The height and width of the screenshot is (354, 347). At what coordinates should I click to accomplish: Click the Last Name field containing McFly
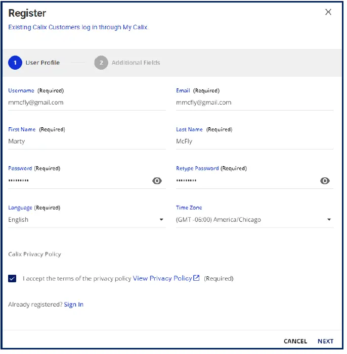pyautogui.click(x=254, y=141)
